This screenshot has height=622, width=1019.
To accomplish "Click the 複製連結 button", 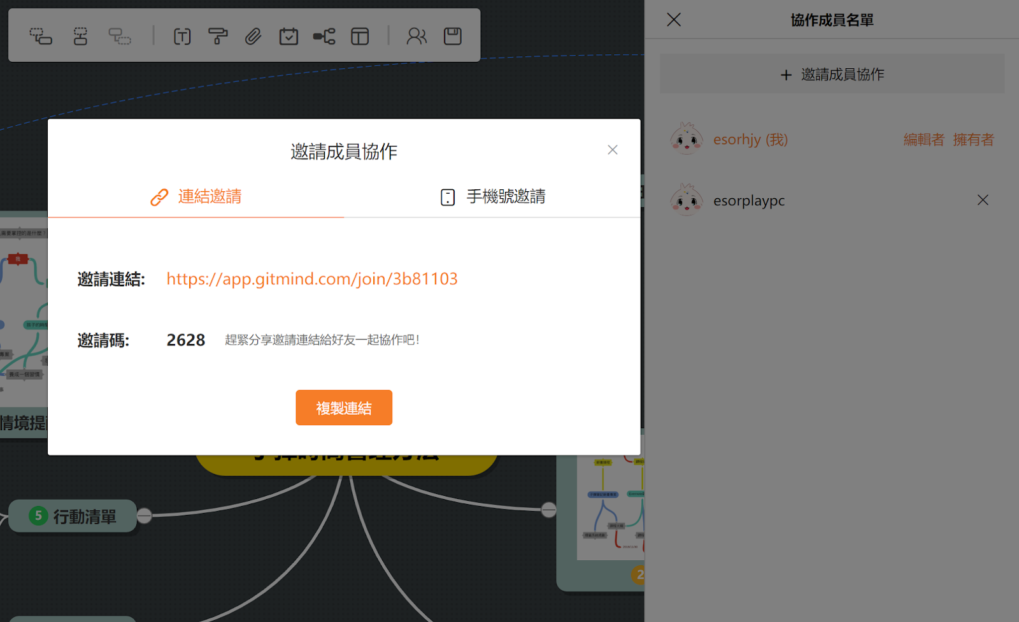I will [x=344, y=408].
